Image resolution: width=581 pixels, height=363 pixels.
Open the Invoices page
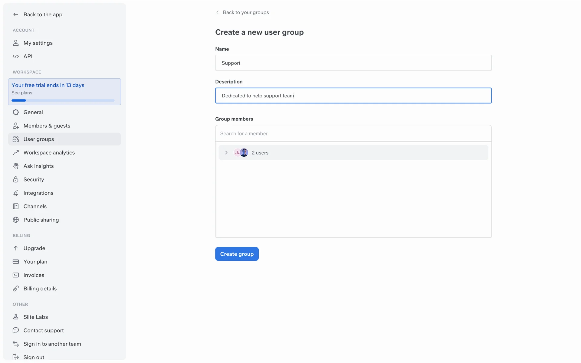34,275
